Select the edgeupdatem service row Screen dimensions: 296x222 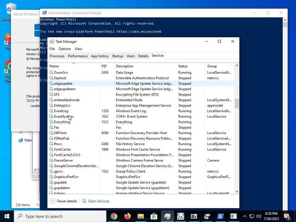(141, 89)
